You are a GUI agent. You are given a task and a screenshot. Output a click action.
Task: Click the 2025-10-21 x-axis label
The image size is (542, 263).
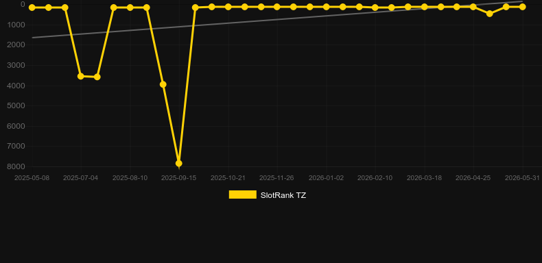[228, 178]
